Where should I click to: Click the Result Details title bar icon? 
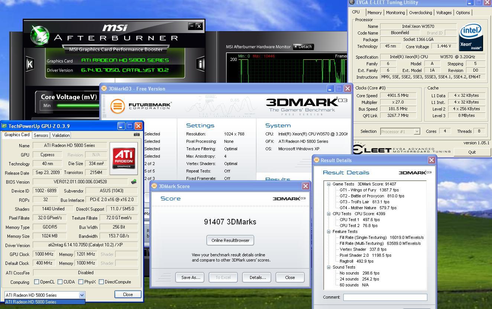coord(317,160)
